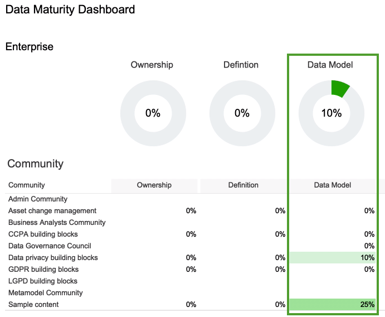Viewport: 385px width, 317px height.
Task: Open the Metamodel Community row
Action: (45, 293)
